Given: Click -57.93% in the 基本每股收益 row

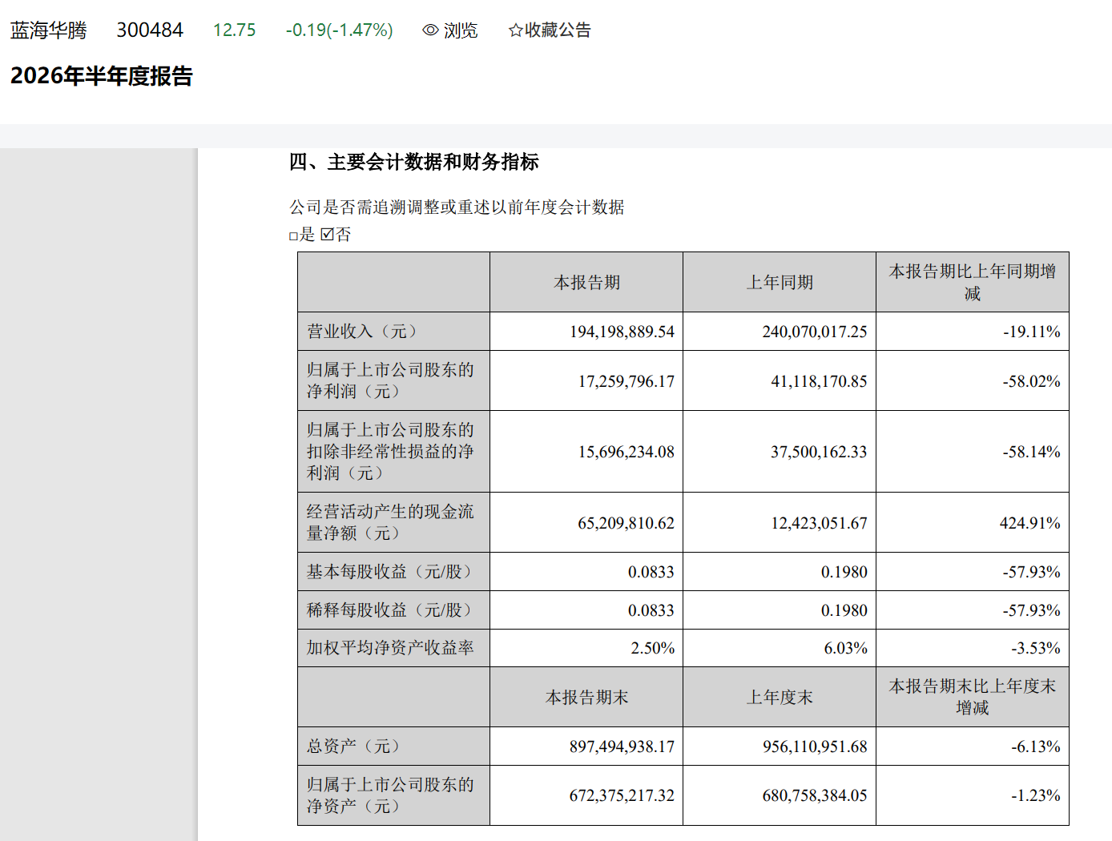Looking at the screenshot, I should (1032, 572).
